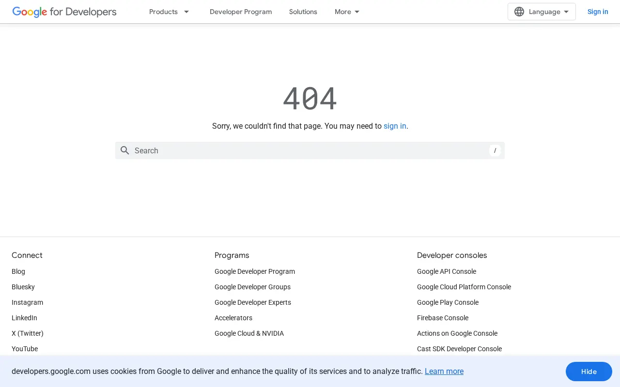Click the Connect footer heading

click(27, 255)
